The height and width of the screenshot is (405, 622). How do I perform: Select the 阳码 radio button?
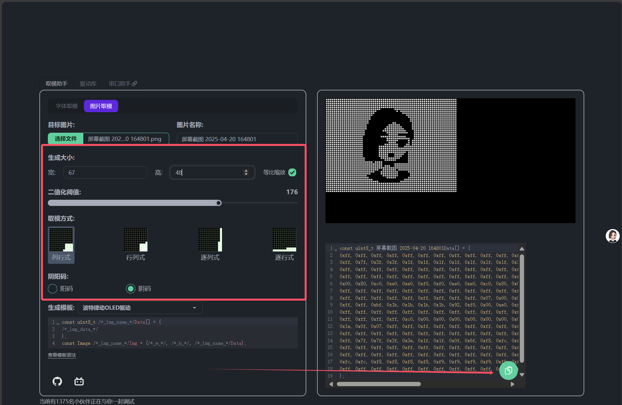pos(52,289)
